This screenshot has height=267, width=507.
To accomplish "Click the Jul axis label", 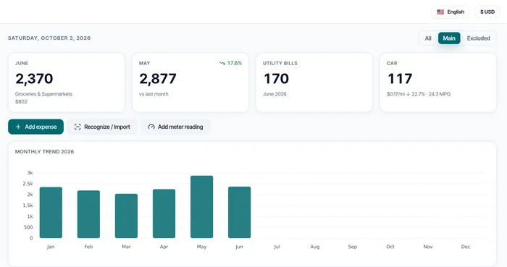I will [x=277, y=247].
